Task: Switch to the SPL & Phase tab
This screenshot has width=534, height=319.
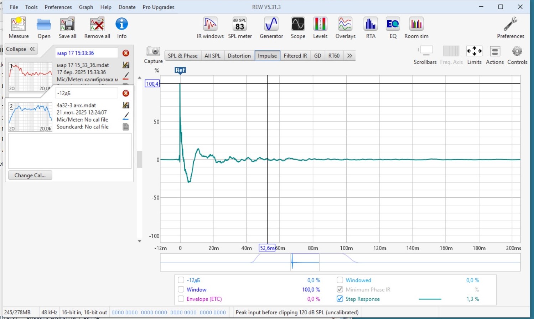Action: click(182, 56)
